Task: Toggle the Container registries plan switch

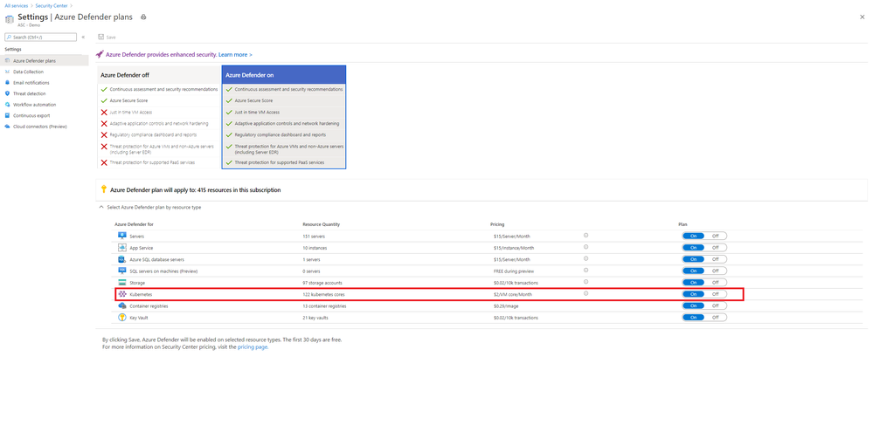Action: click(704, 305)
